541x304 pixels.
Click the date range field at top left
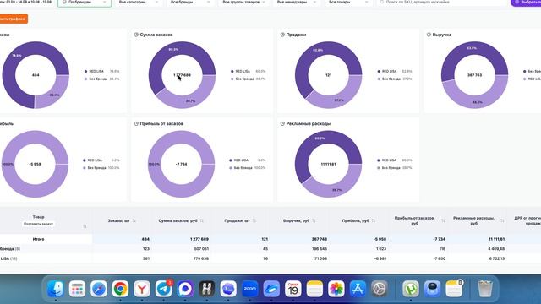pyautogui.click(x=26, y=2)
